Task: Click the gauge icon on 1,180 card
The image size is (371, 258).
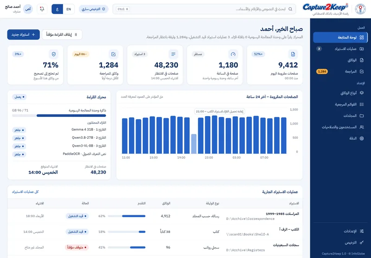Action: pos(233,54)
